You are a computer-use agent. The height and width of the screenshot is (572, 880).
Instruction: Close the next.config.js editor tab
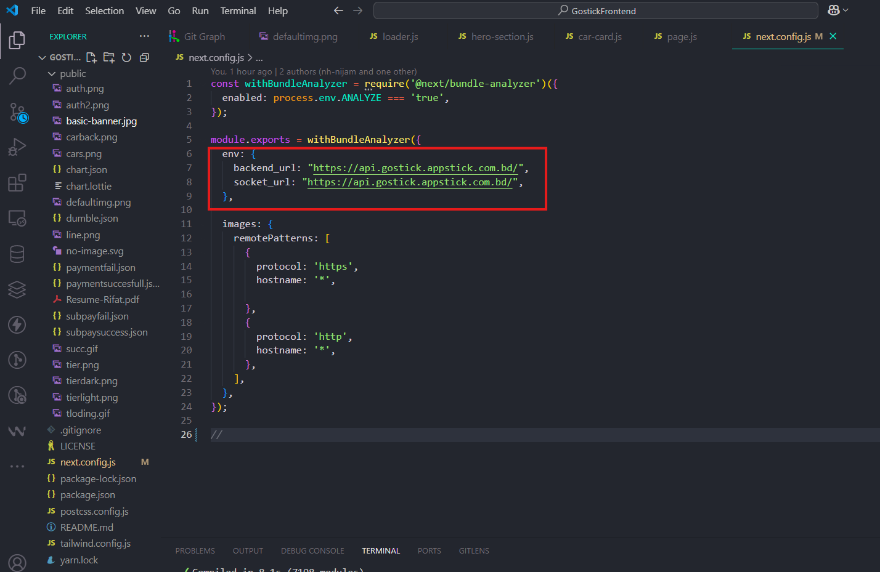coord(833,36)
